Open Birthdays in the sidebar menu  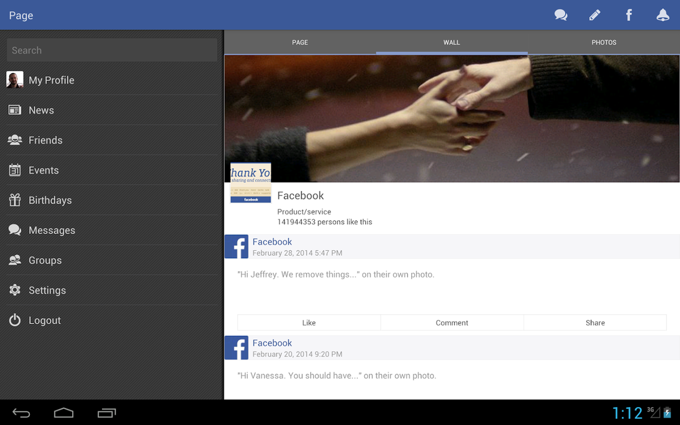point(112,200)
